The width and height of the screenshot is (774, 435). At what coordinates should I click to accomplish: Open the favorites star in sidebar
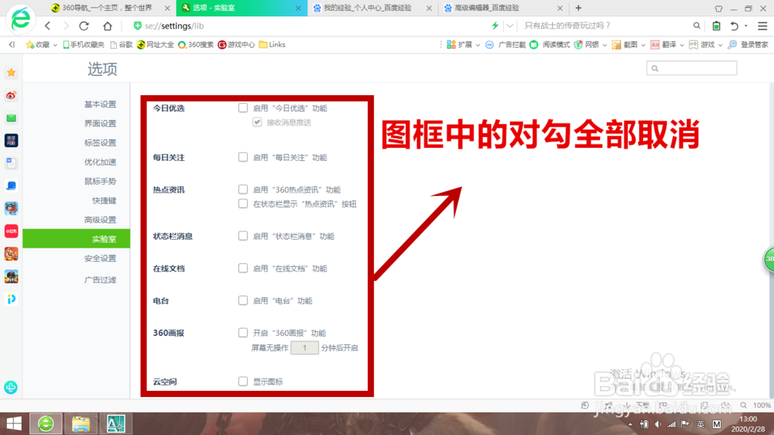(x=12, y=73)
